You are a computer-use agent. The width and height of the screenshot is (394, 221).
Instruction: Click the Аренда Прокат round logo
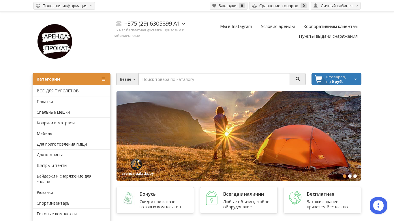tap(55, 41)
